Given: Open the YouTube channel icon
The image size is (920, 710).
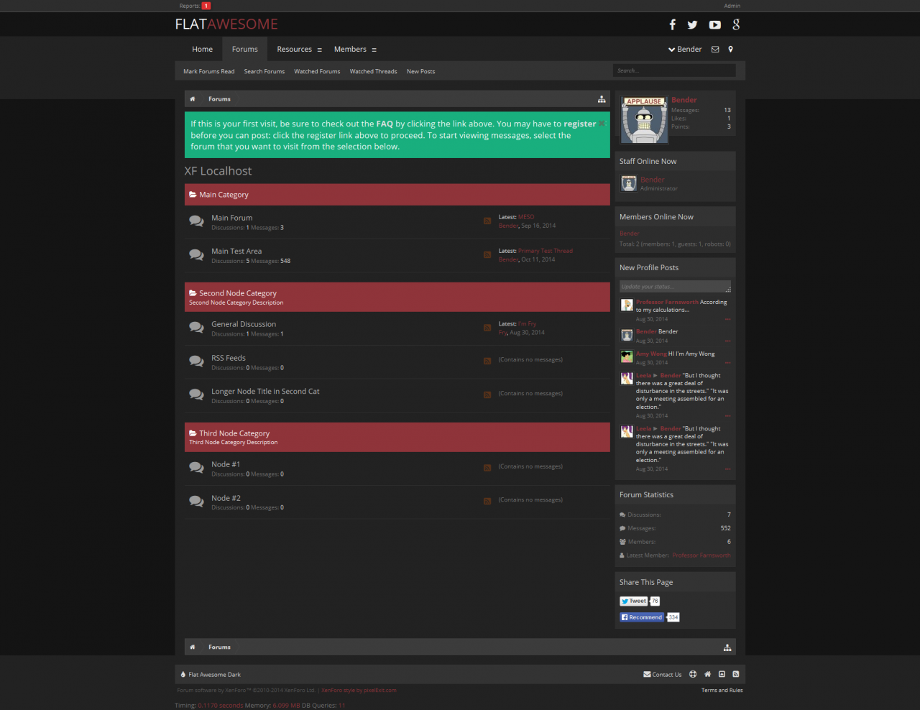Looking at the screenshot, I should 714,24.
